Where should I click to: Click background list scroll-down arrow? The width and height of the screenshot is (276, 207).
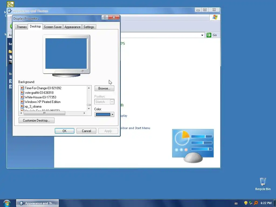pos(89,109)
